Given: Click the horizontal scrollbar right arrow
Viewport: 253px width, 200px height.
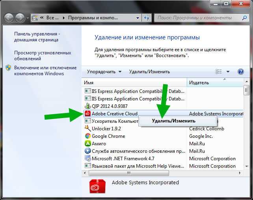Looking at the screenshot, I should point(240,173).
